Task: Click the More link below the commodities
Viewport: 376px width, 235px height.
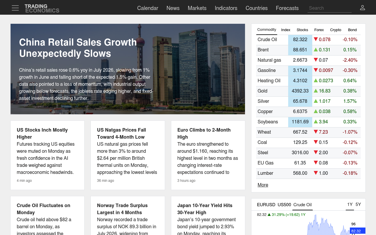Action: pos(263,185)
